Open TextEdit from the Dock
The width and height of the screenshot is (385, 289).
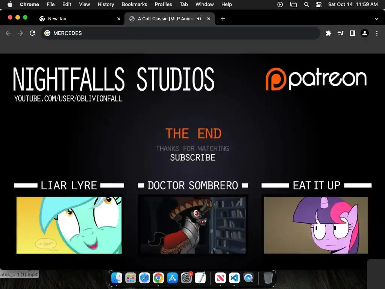(200, 278)
